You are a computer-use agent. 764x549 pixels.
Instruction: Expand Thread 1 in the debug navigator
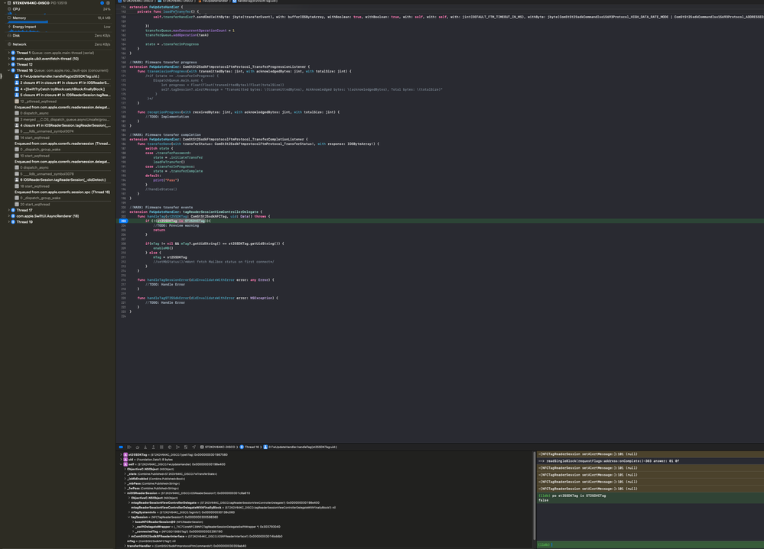coord(8,53)
